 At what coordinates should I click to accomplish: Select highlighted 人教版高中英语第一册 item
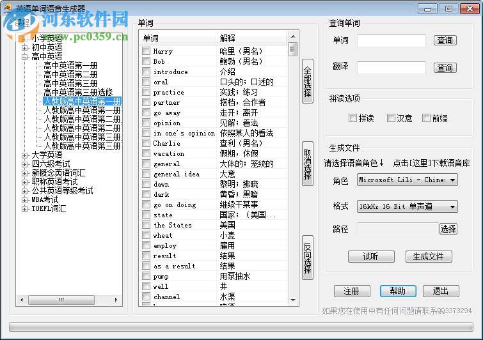click(x=83, y=101)
